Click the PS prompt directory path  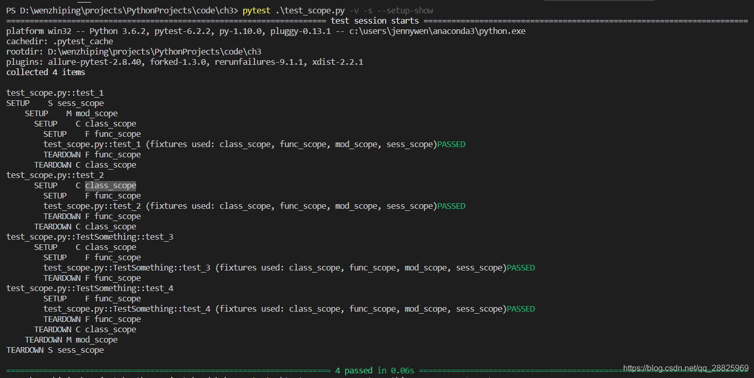pos(129,11)
